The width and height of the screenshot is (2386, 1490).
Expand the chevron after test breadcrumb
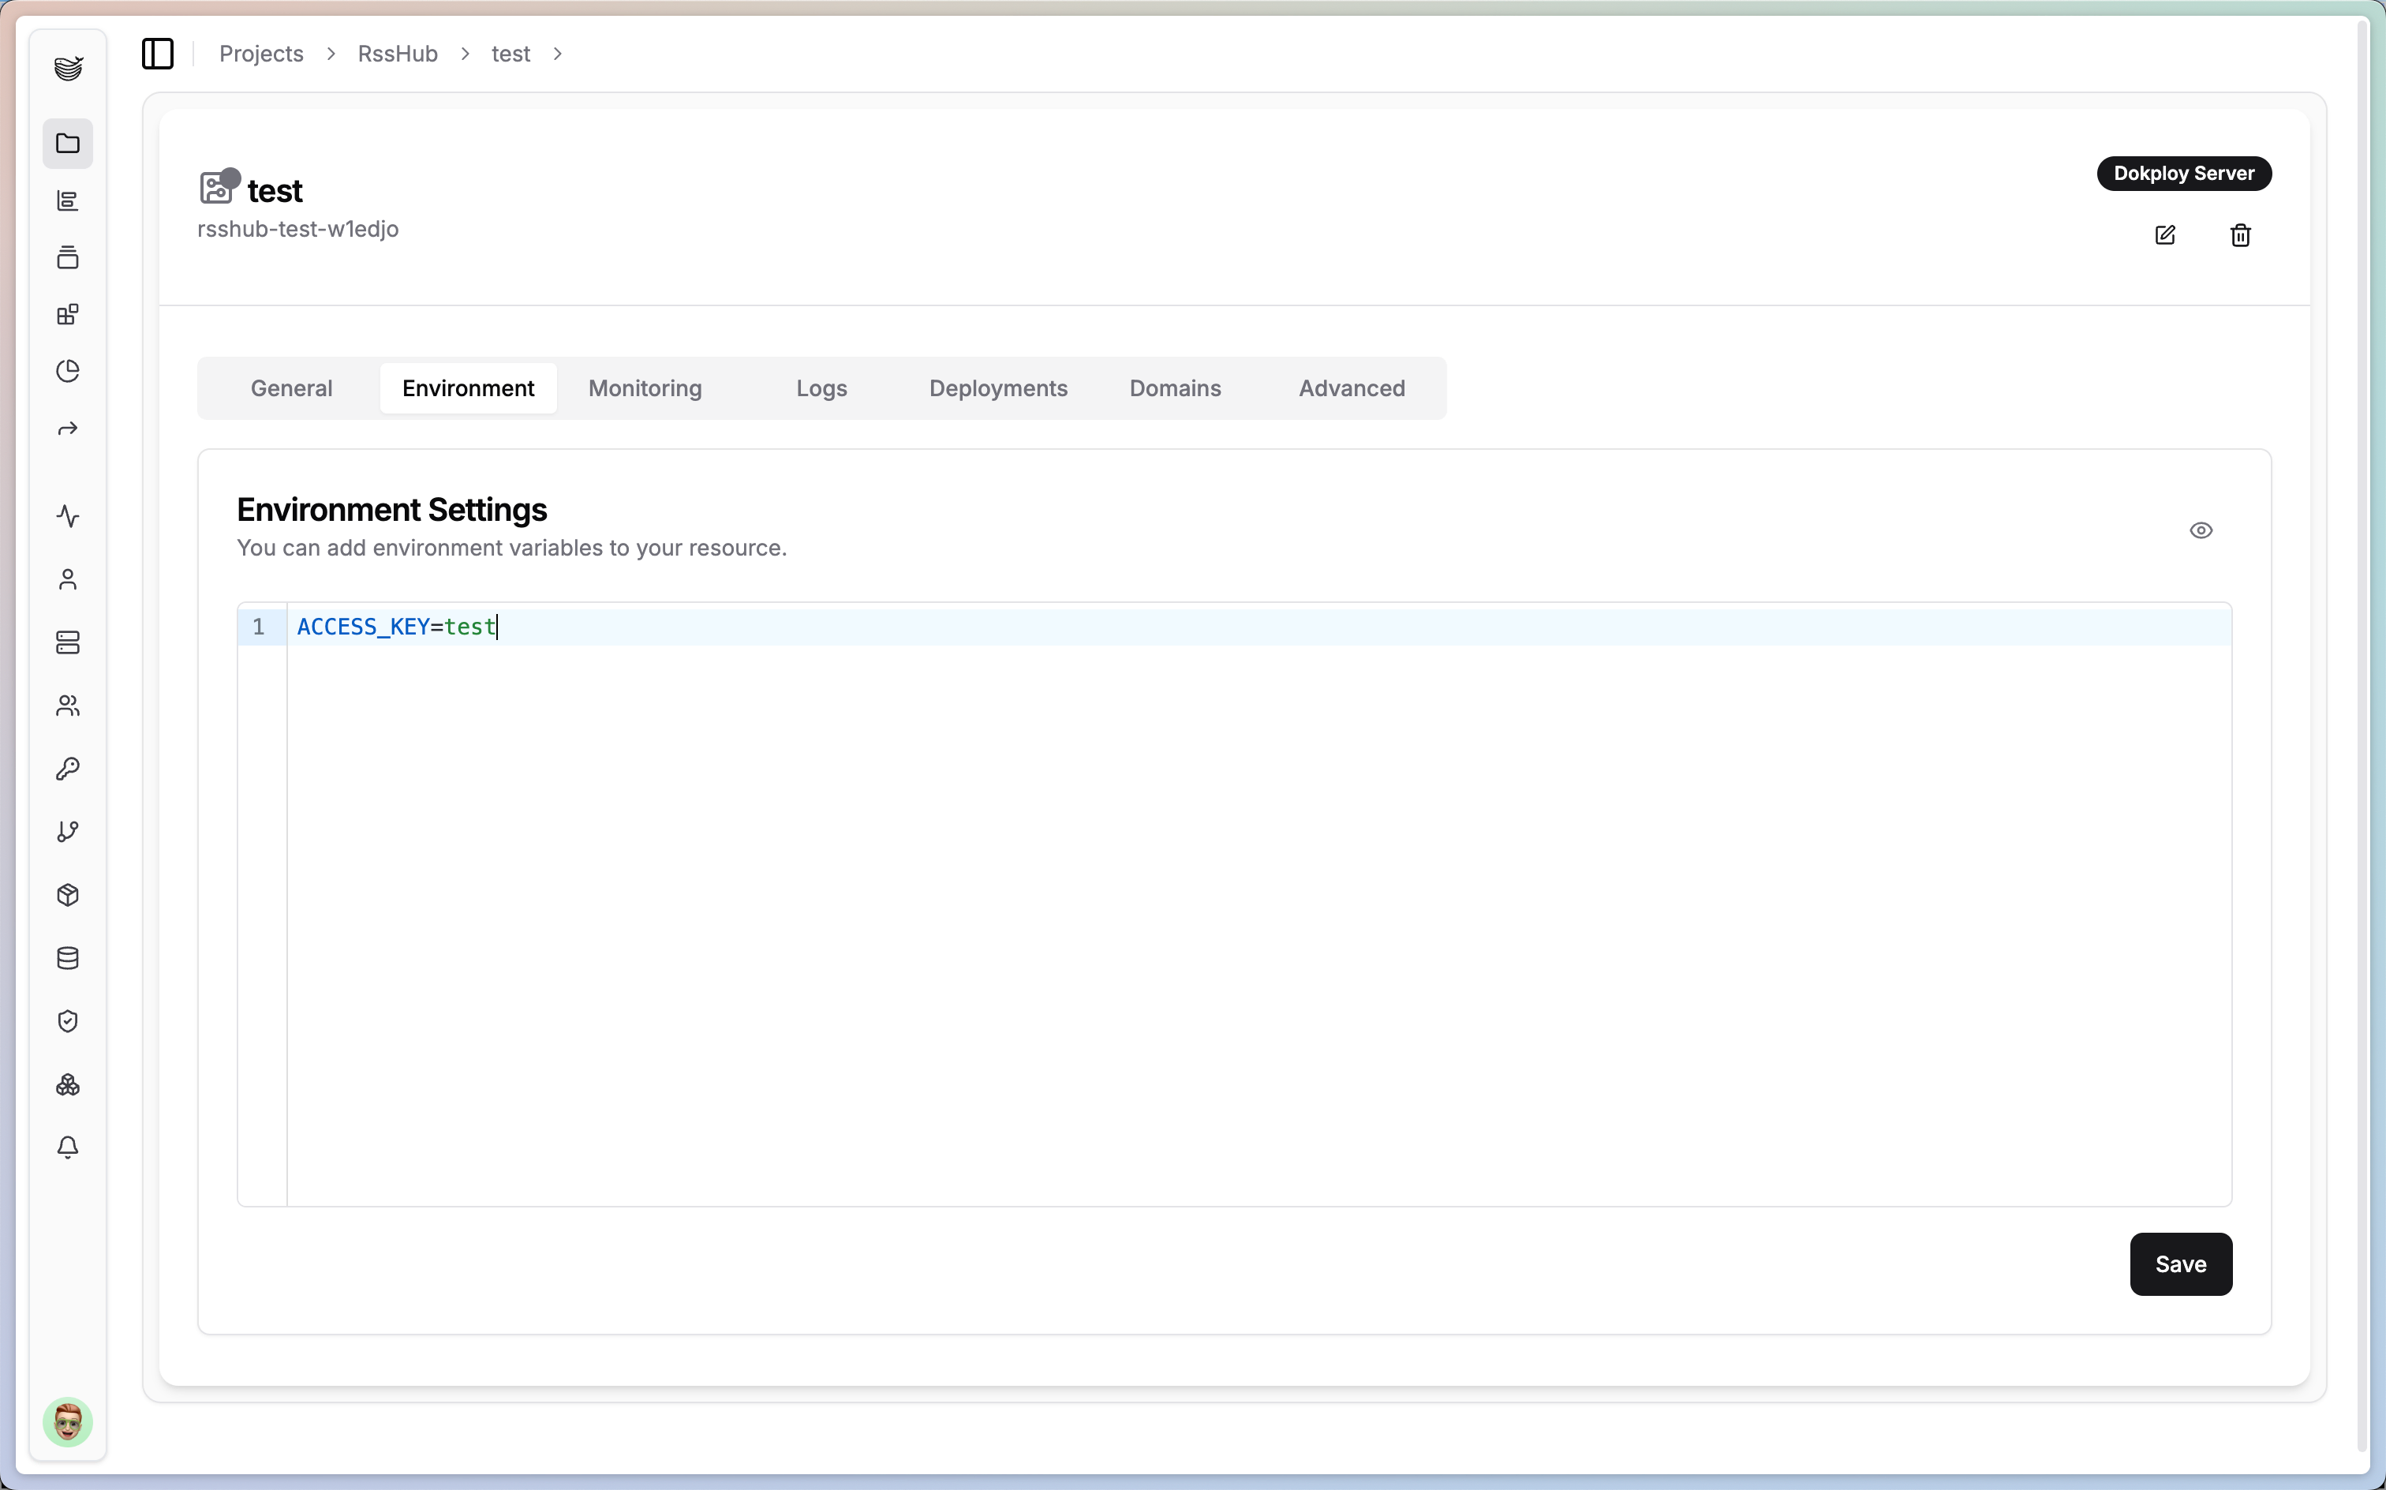click(x=558, y=53)
